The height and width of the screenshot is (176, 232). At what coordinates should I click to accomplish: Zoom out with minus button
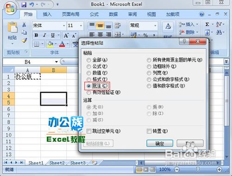[x=177, y=170]
